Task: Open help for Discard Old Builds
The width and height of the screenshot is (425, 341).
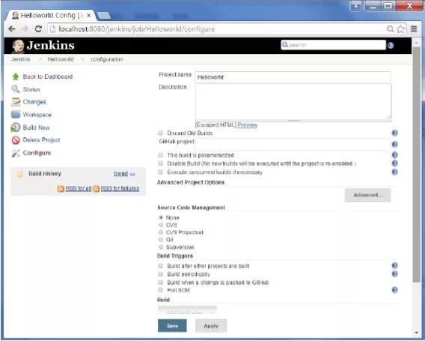Action: pyautogui.click(x=394, y=133)
